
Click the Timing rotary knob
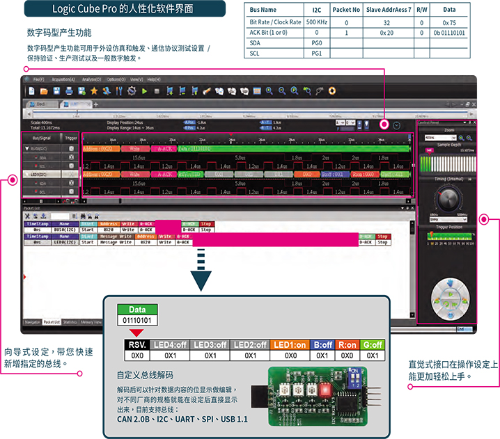448,199
